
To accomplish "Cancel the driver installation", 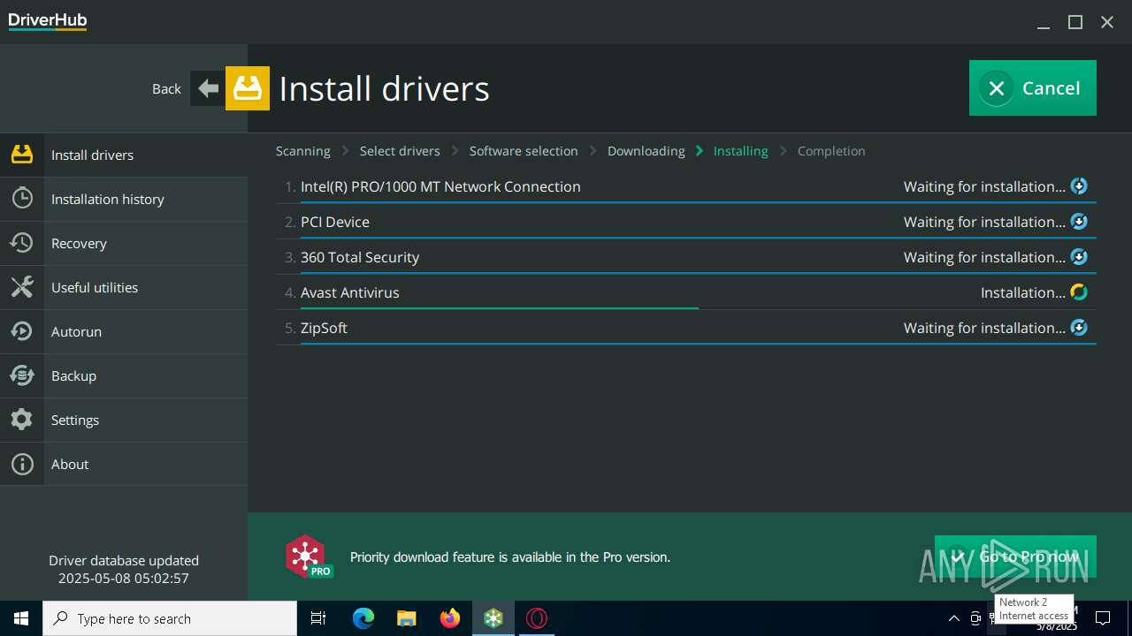I will coord(1033,87).
